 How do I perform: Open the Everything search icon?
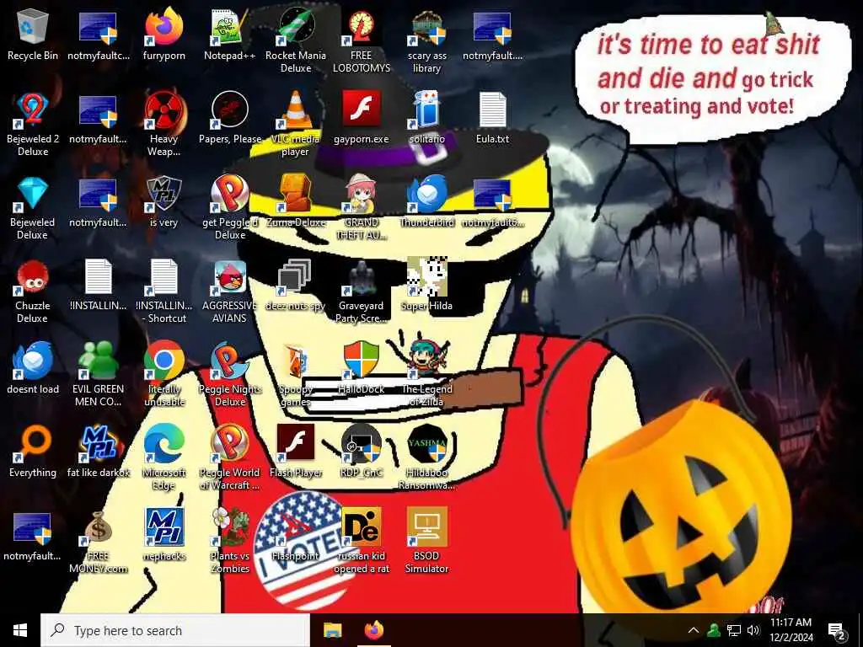33,444
